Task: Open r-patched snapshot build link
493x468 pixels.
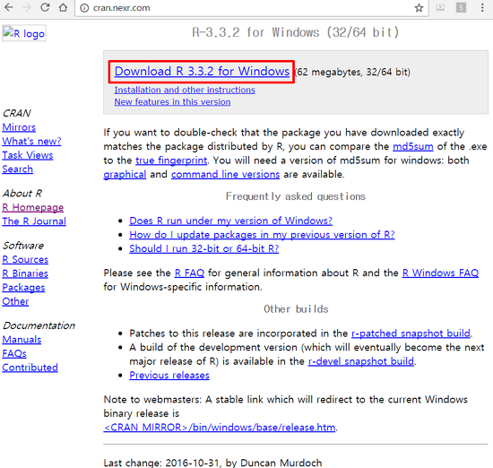Action: point(411,334)
